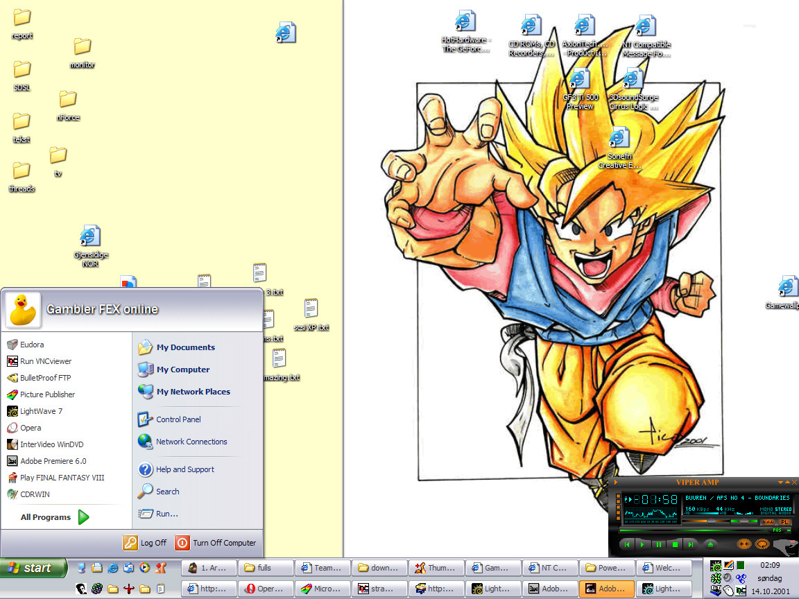The height and width of the screenshot is (599, 799).
Task: Toggle shuffle in Viper Amp
Action: (744, 544)
